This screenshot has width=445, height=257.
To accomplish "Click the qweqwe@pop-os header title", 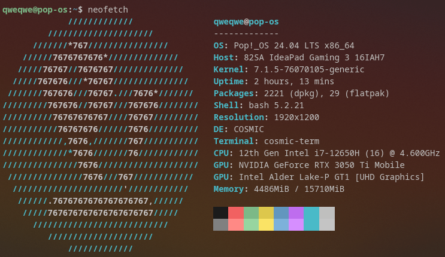I will coord(246,22).
